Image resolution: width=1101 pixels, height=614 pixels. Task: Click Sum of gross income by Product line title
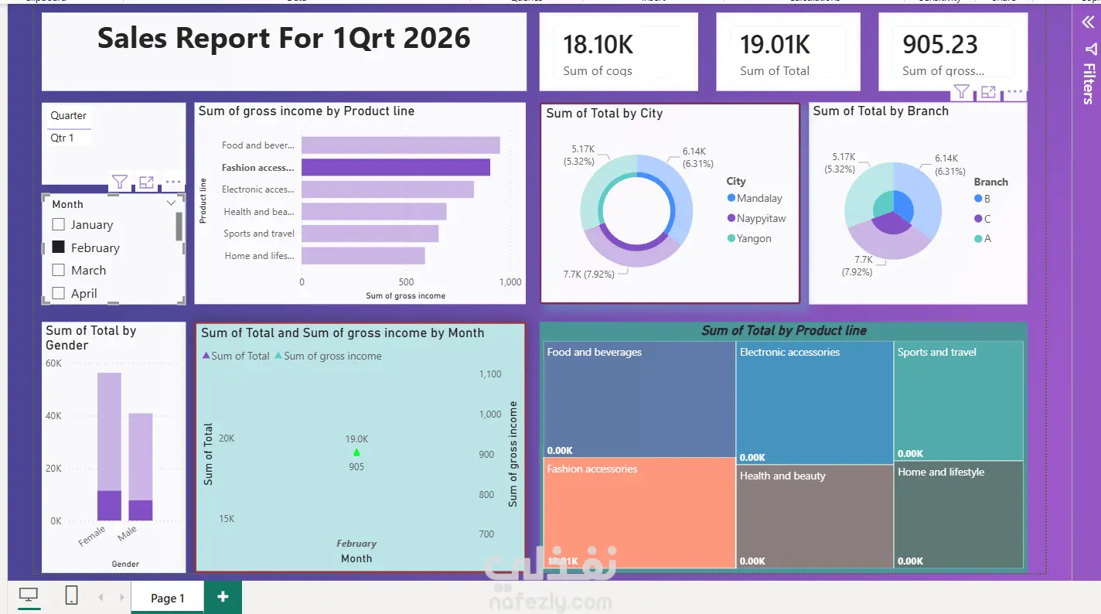(306, 111)
